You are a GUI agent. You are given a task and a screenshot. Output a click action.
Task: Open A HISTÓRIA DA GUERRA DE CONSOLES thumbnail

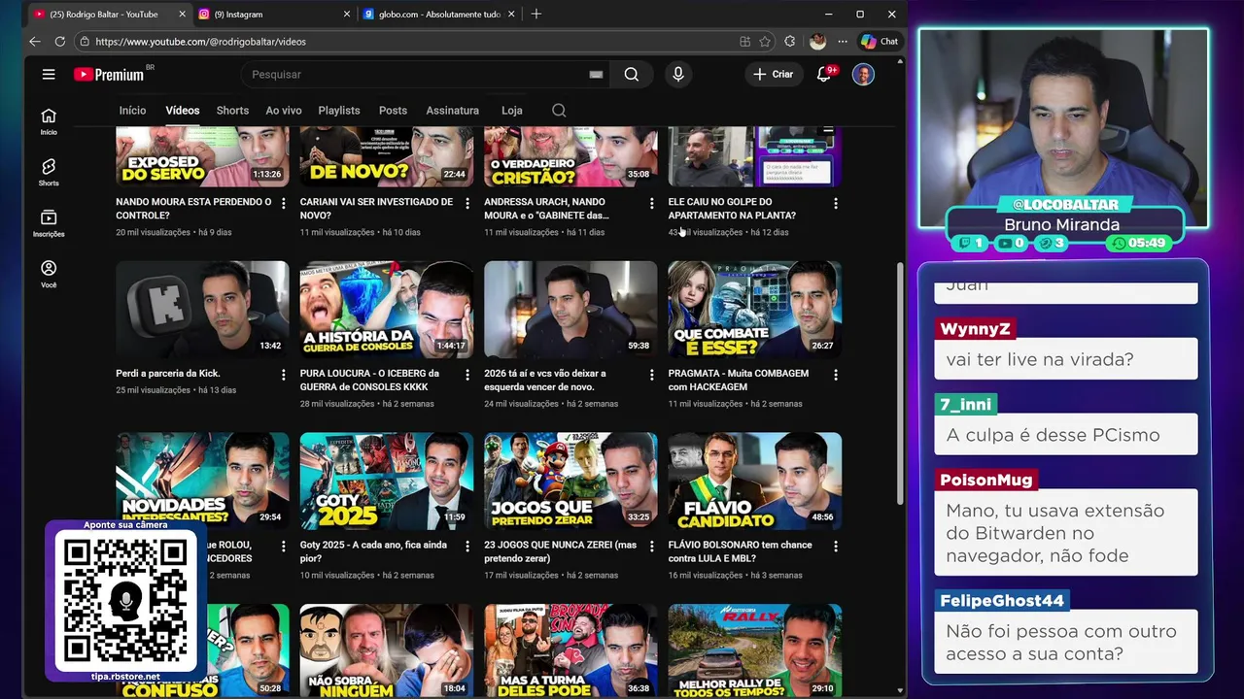click(x=386, y=309)
